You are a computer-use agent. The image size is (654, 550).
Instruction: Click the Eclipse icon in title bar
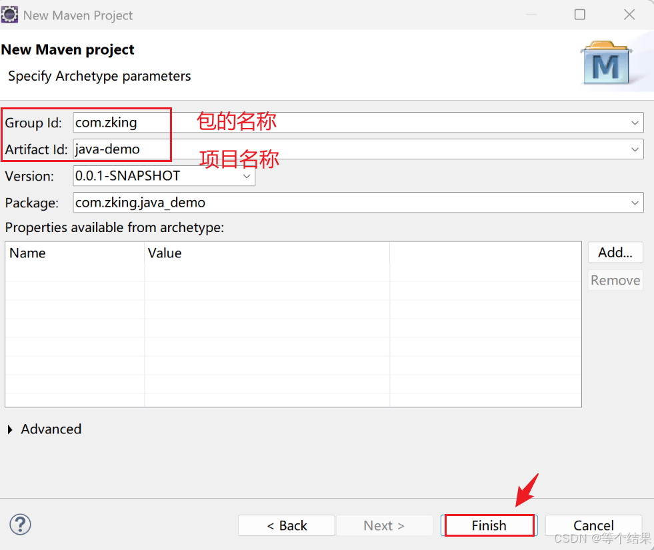click(x=9, y=15)
